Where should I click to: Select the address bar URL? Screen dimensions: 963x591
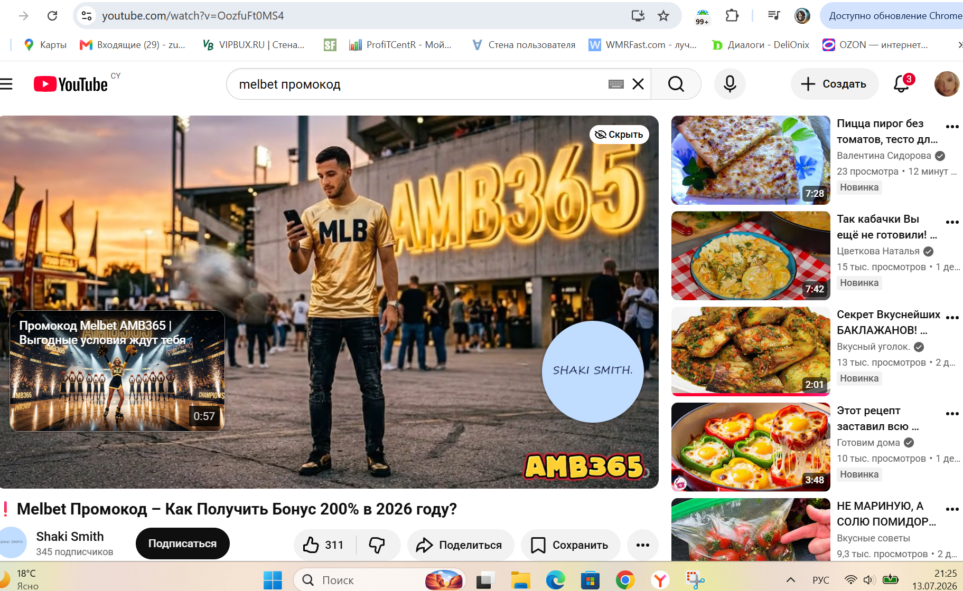point(193,16)
